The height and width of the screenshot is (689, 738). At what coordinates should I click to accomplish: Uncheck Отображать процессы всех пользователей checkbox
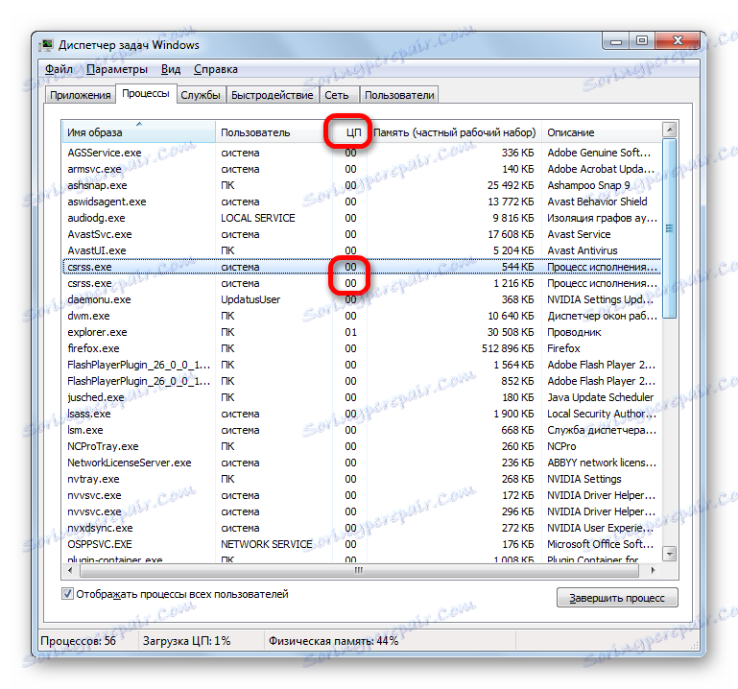(x=67, y=594)
